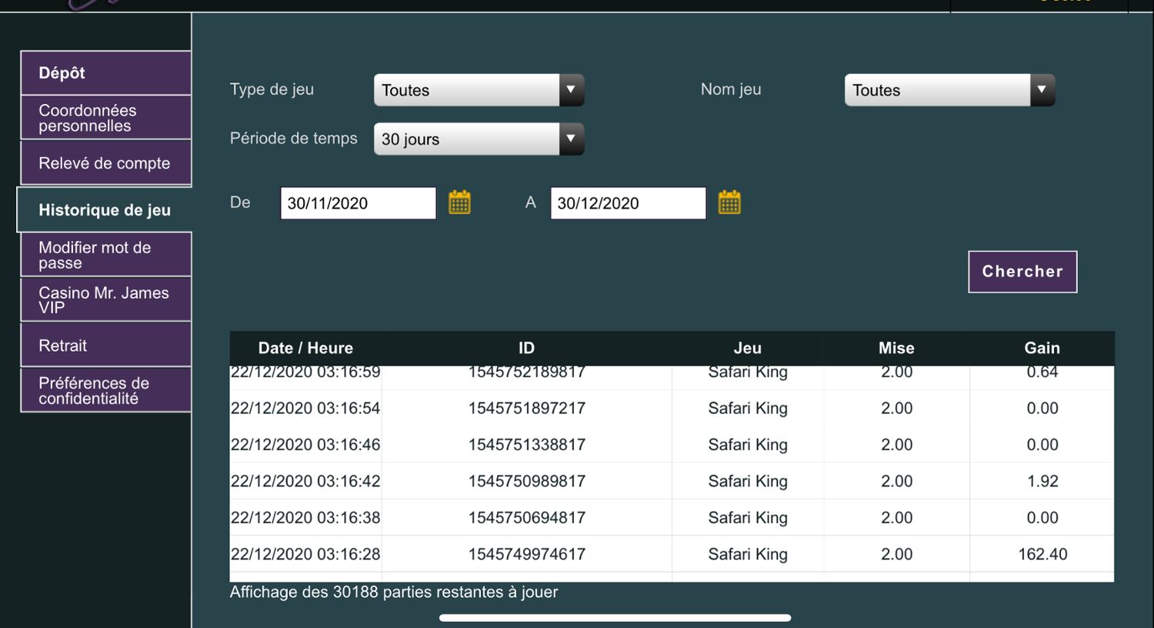Sort by the Date / Heure column header
The height and width of the screenshot is (628, 1154).
pos(305,348)
